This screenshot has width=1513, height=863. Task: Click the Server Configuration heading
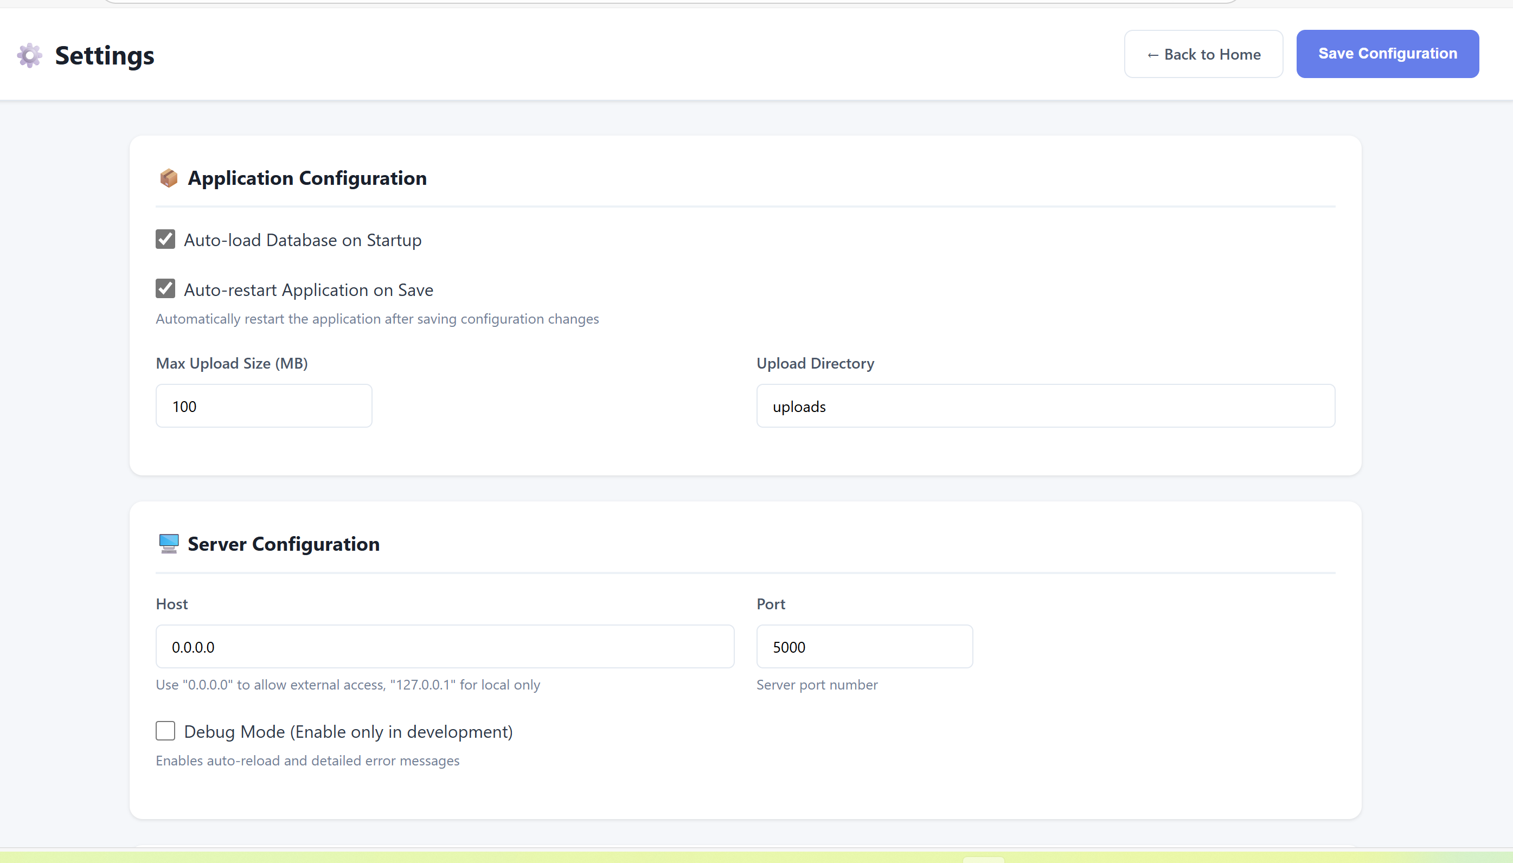284,544
